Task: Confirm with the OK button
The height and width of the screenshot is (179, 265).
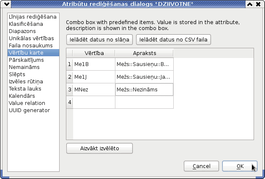Action: click(x=240, y=166)
